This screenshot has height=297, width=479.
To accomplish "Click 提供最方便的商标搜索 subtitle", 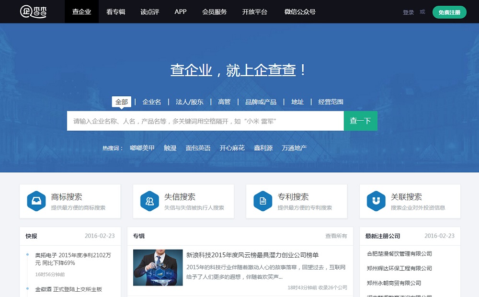I will (x=78, y=208).
